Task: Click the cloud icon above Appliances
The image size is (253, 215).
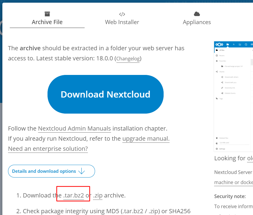Action: (x=197, y=14)
